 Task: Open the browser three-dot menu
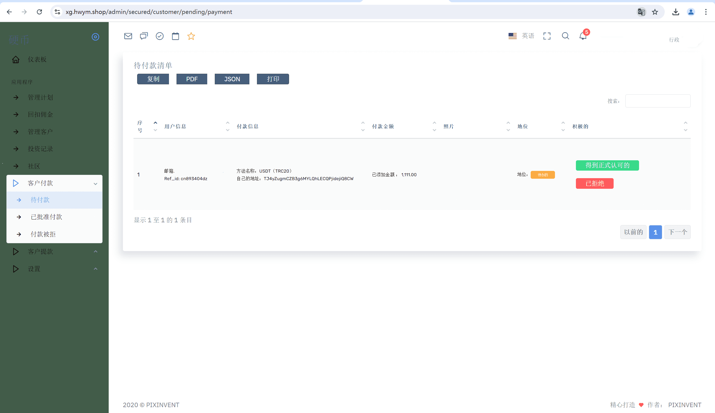tap(706, 12)
